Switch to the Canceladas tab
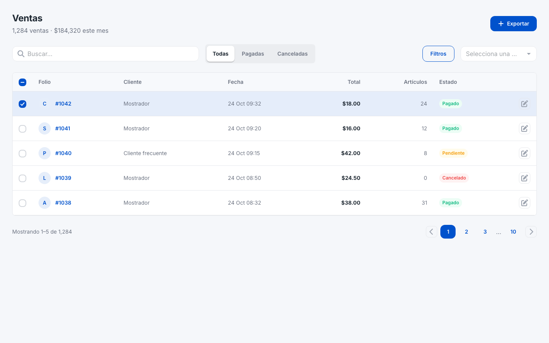 pos(292,54)
